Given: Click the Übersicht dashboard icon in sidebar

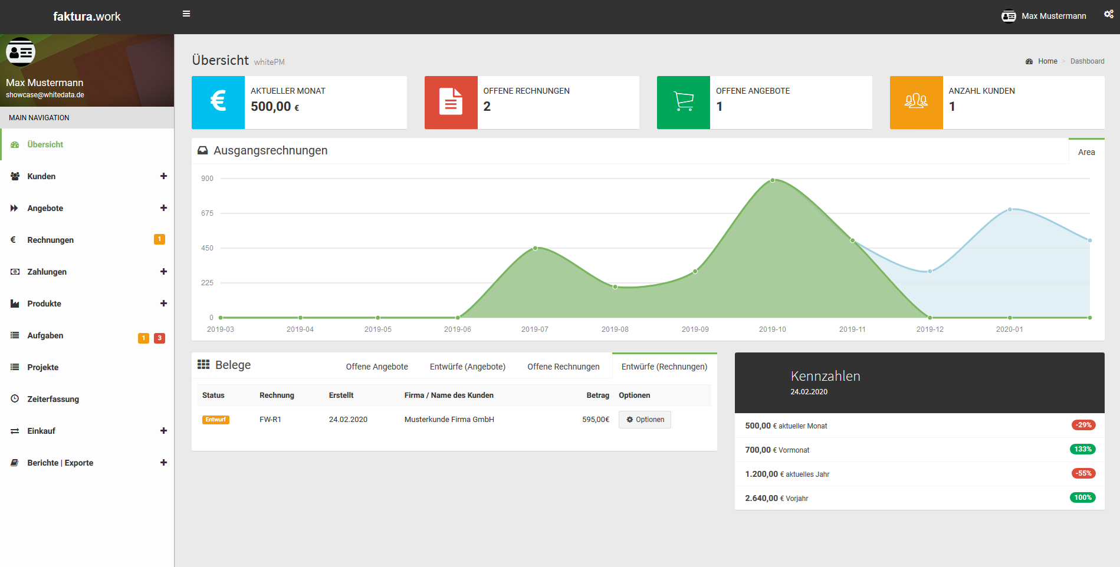Looking at the screenshot, I should point(15,144).
